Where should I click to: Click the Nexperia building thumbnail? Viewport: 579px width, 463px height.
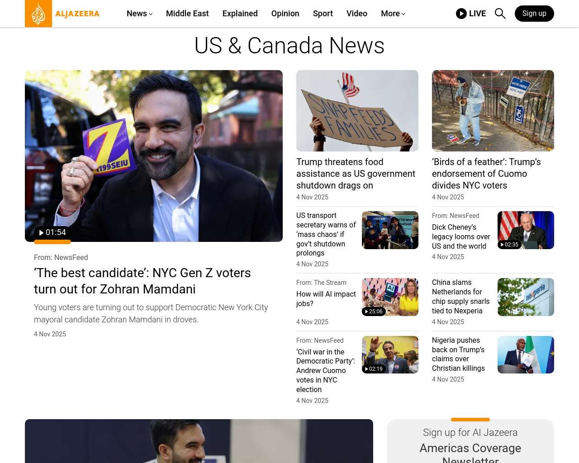pyautogui.click(x=526, y=297)
